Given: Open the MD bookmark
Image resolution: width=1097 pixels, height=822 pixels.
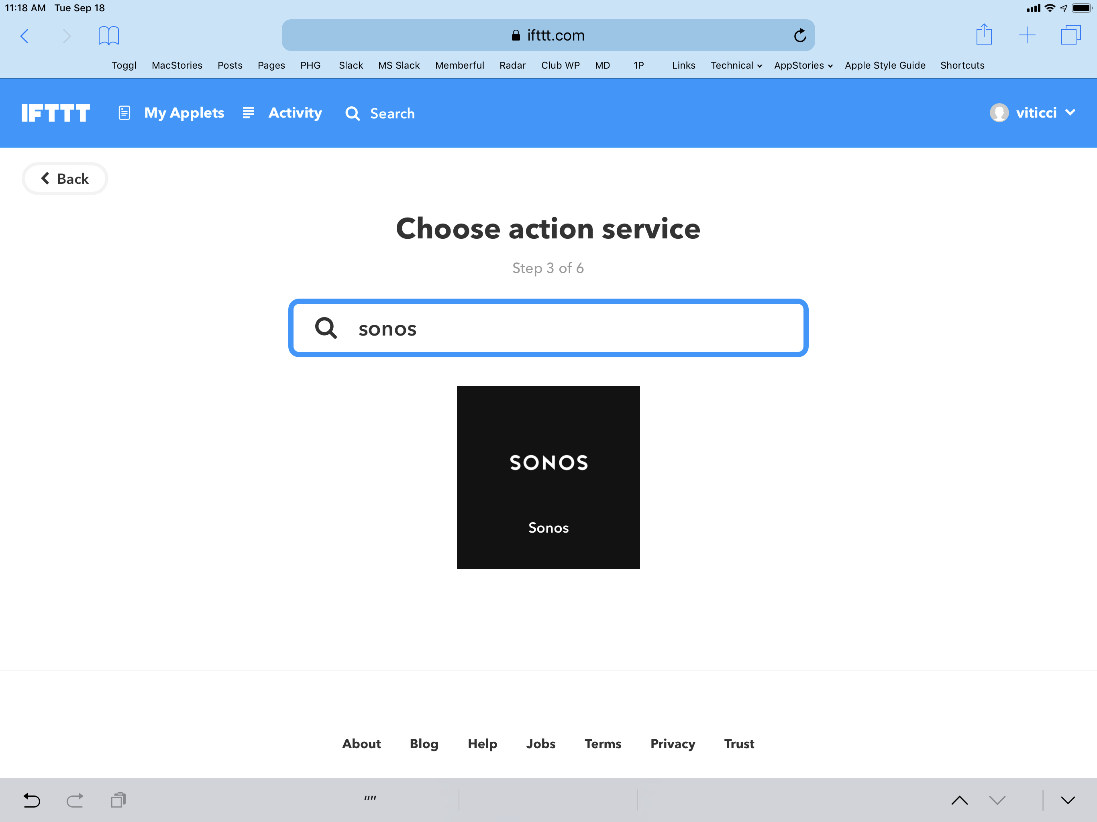Looking at the screenshot, I should click(x=603, y=65).
